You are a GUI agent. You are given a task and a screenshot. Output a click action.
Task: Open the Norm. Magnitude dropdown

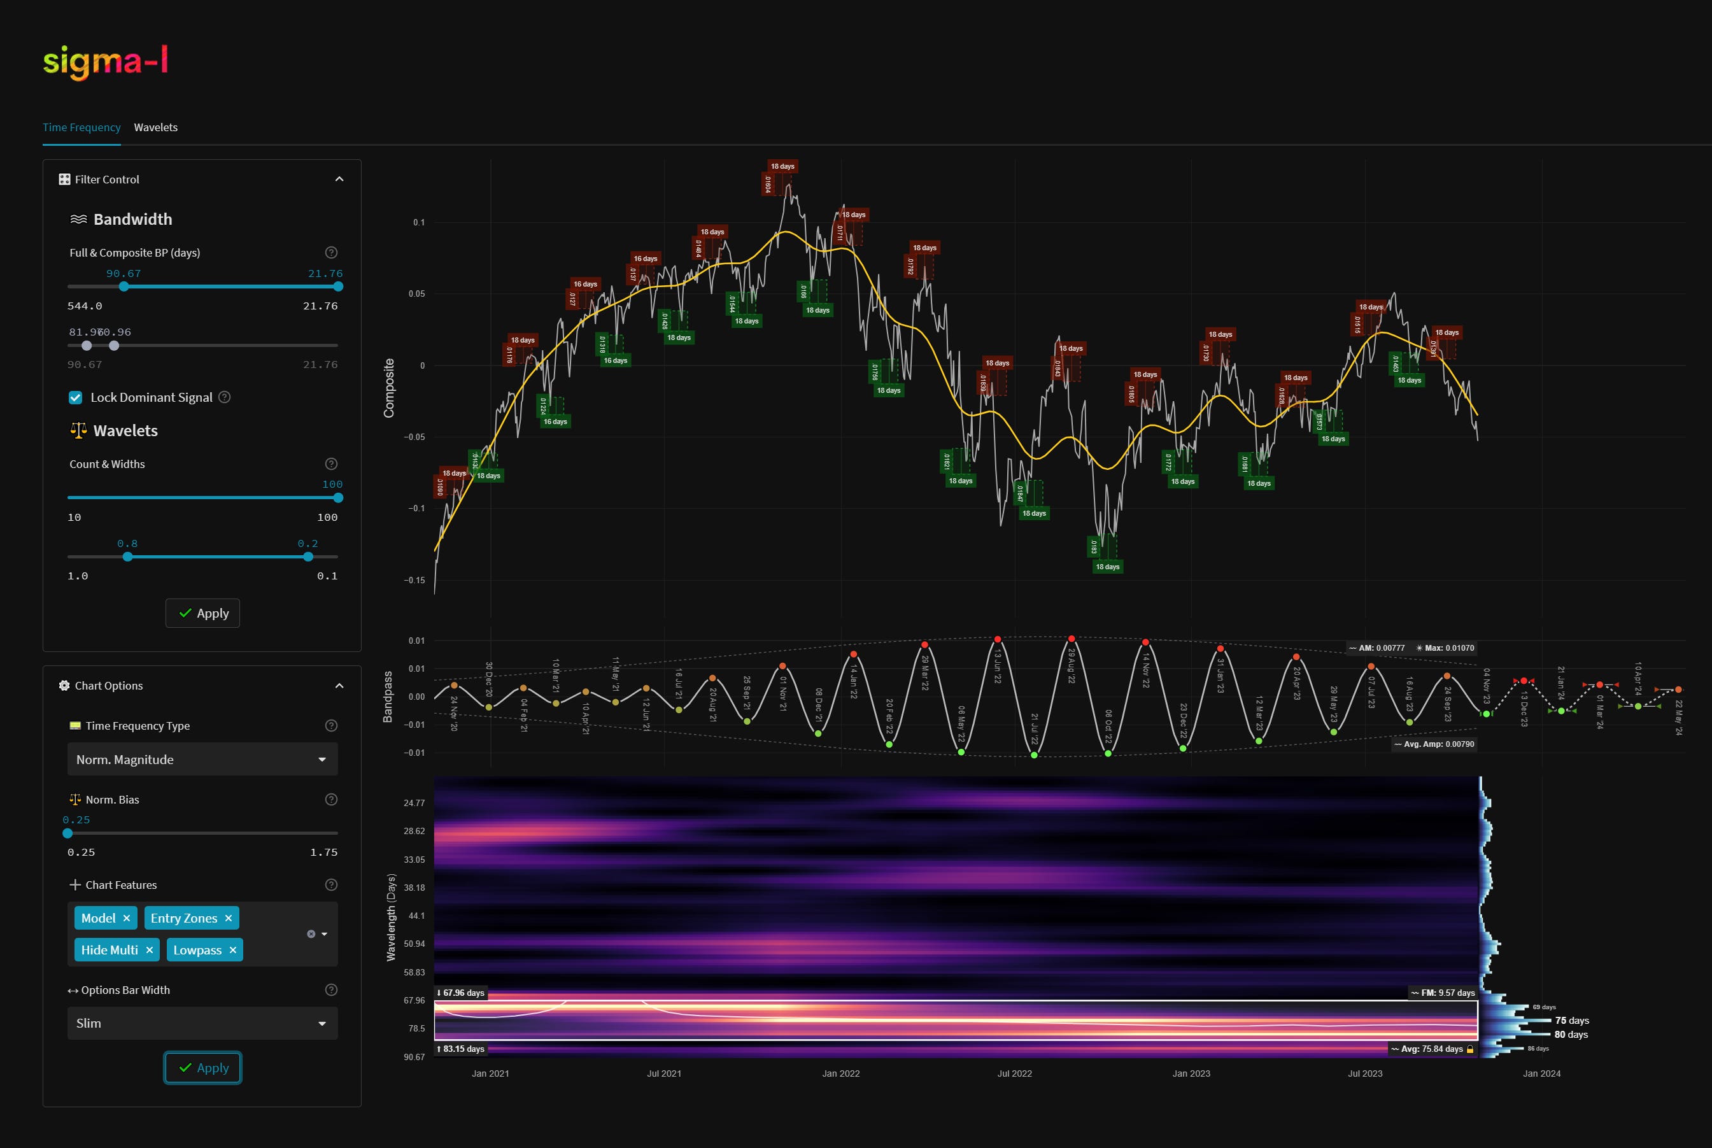pyautogui.click(x=202, y=759)
